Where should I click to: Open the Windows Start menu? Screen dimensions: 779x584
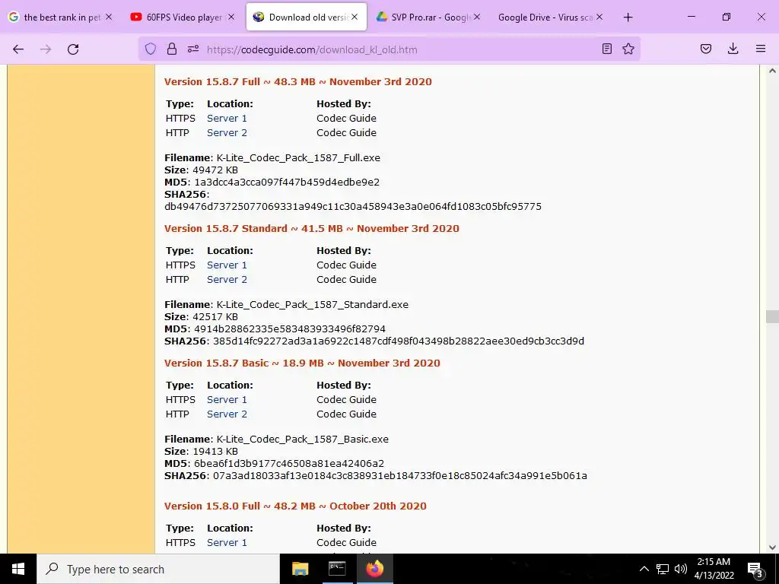(18, 569)
